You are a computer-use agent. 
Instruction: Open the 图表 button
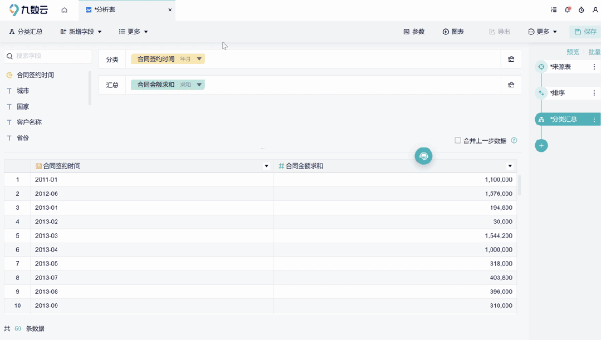coord(453,31)
